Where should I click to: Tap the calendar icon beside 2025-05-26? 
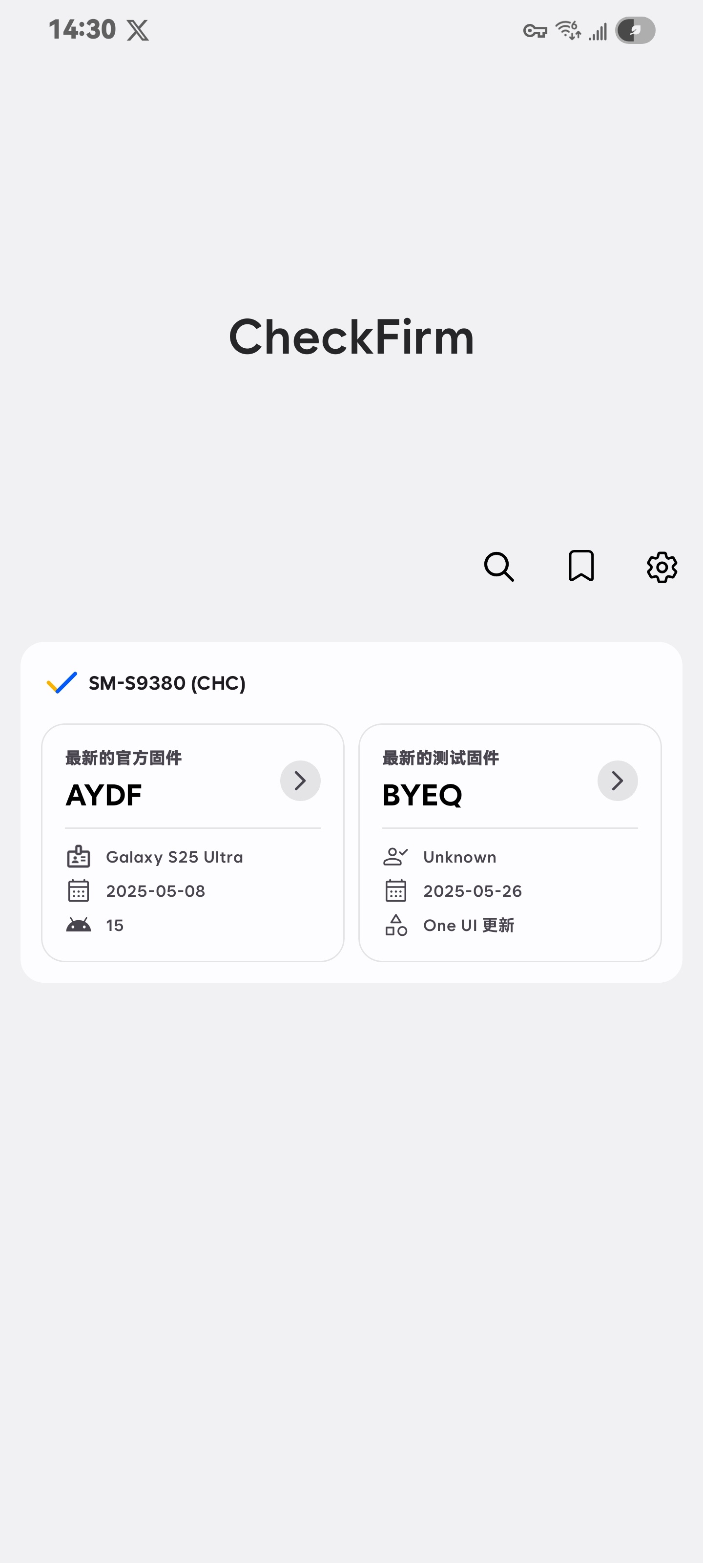(x=395, y=891)
